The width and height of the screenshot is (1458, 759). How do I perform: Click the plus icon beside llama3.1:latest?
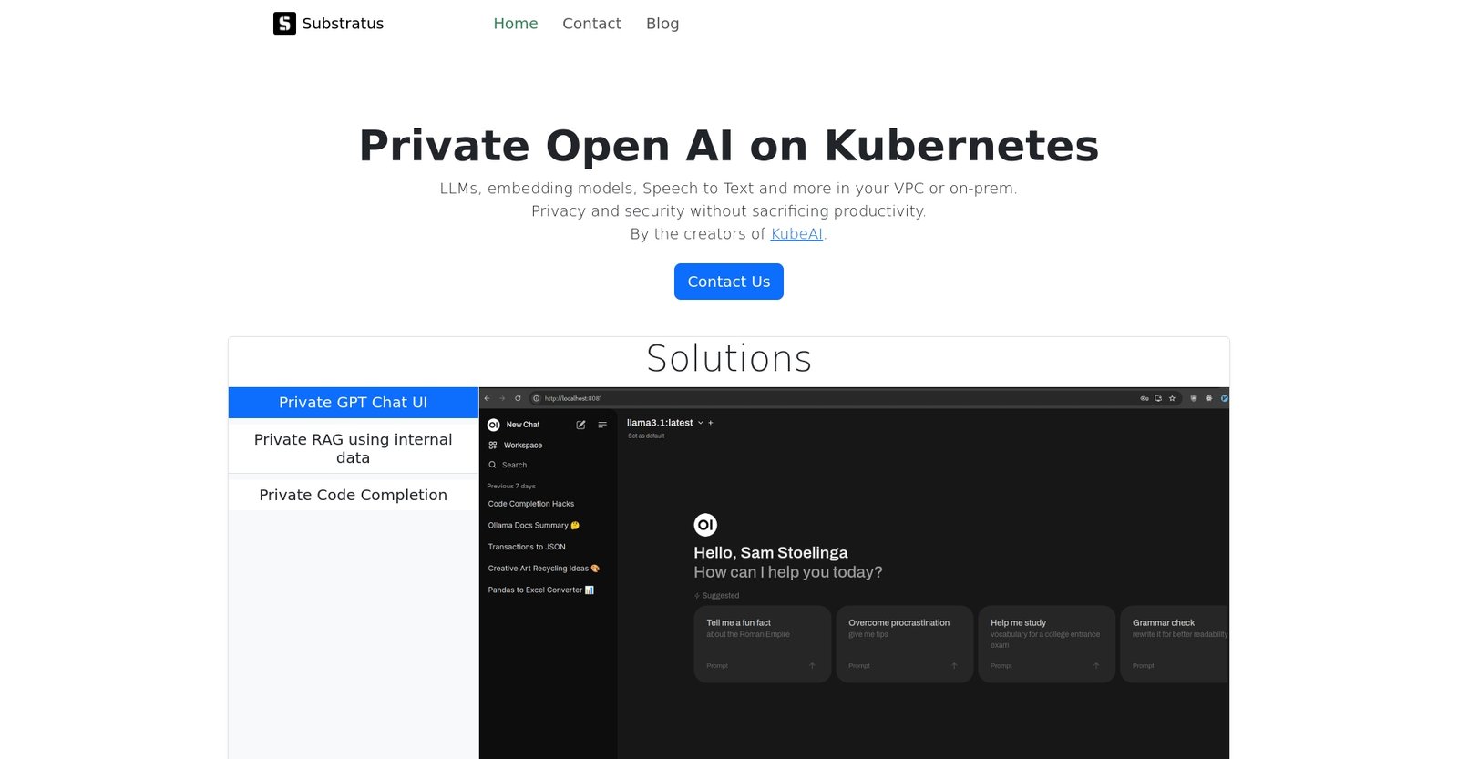[x=711, y=423]
